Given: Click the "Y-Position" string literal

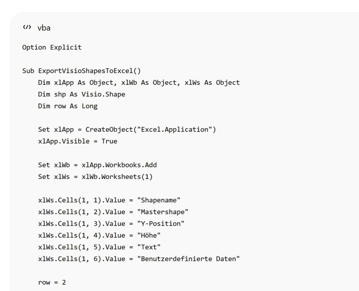Looking at the screenshot, I should pyautogui.click(x=161, y=223).
